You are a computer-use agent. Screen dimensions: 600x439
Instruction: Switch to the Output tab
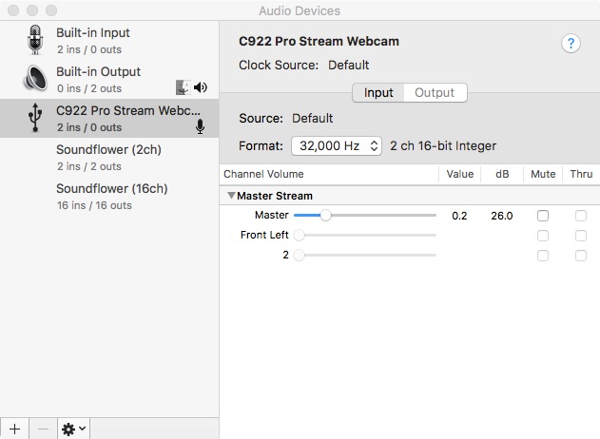point(435,93)
